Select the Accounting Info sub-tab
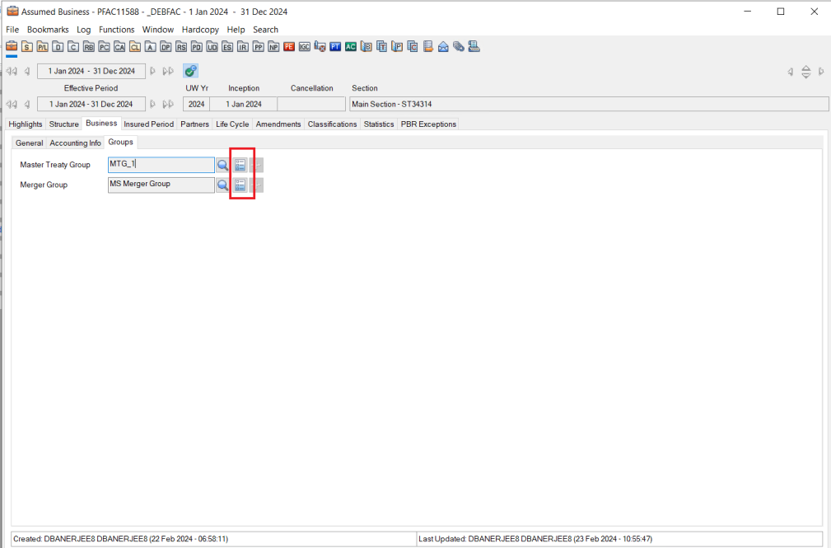 (x=75, y=143)
